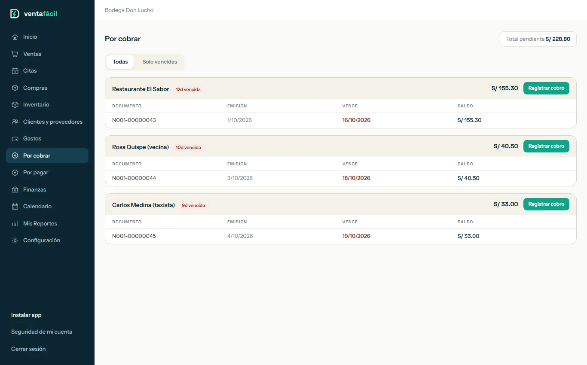Click the Configuración gear icon
This screenshot has width=587, height=365.
[x=15, y=240]
